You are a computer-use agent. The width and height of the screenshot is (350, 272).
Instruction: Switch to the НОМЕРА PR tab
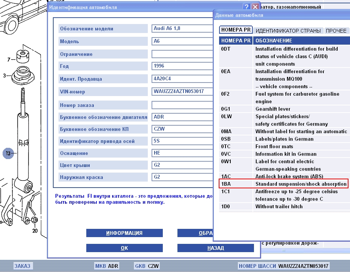(x=236, y=30)
